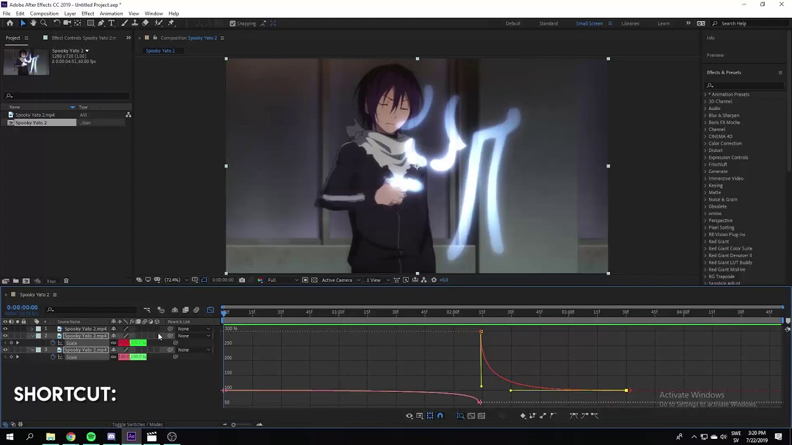Open Spotify from the Windows taskbar

(x=91, y=437)
